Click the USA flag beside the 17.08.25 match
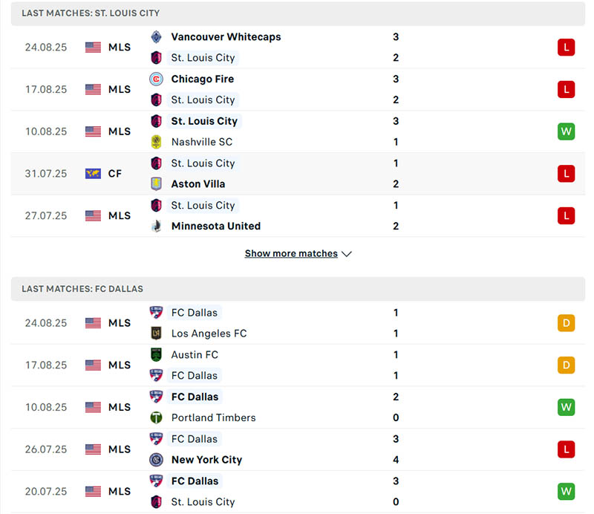Screen dimensions: 594x514 click(x=92, y=89)
